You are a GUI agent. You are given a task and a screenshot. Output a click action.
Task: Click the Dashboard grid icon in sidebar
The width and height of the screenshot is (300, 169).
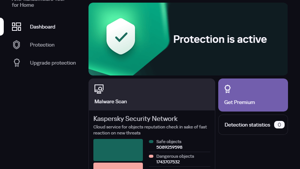point(16,27)
